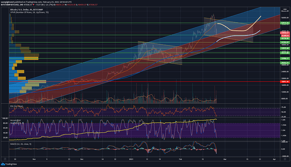The width and height of the screenshot is (291, 167).
Task: Select the RSI (14, close) indicator label
Action: click(x=17, y=106)
